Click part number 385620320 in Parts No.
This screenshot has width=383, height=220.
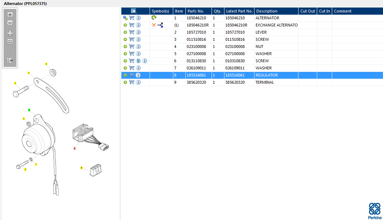coord(197,82)
